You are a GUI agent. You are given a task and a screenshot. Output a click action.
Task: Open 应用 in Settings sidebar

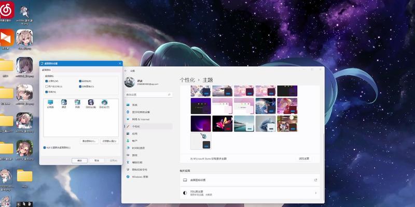(148, 134)
